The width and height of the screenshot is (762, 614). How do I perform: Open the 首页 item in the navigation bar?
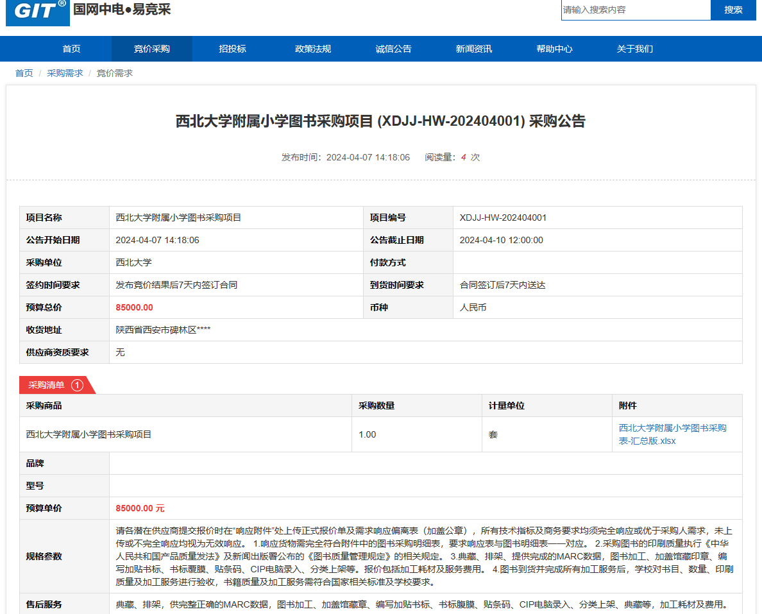coord(71,49)
